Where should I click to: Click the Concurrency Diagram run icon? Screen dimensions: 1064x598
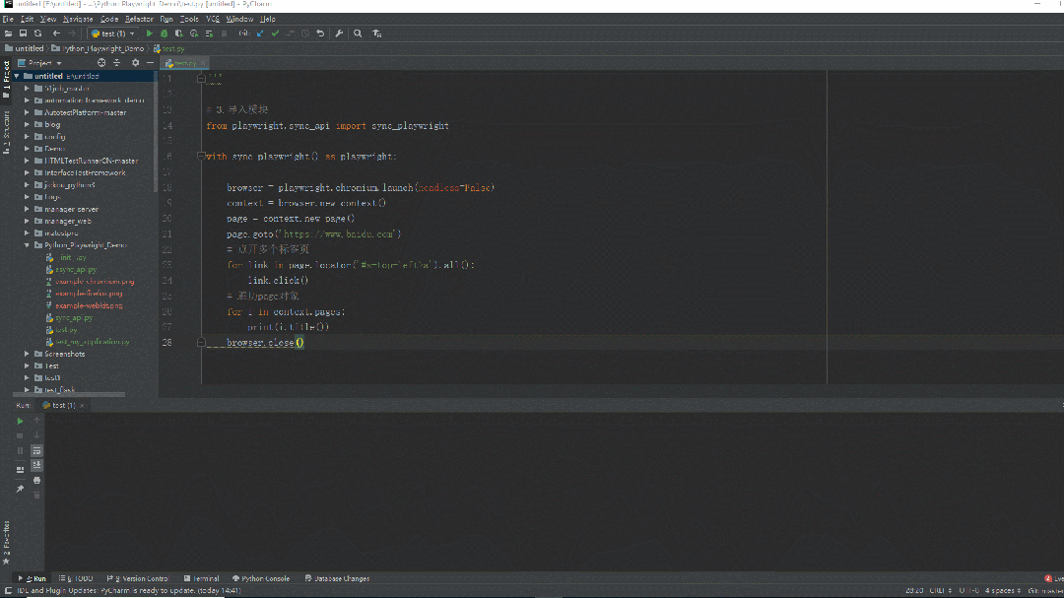point(209,33)
